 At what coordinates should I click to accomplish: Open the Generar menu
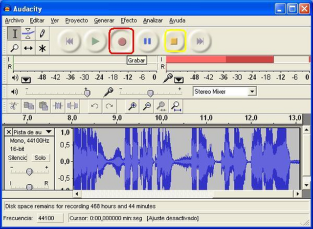tap(104, 20)
